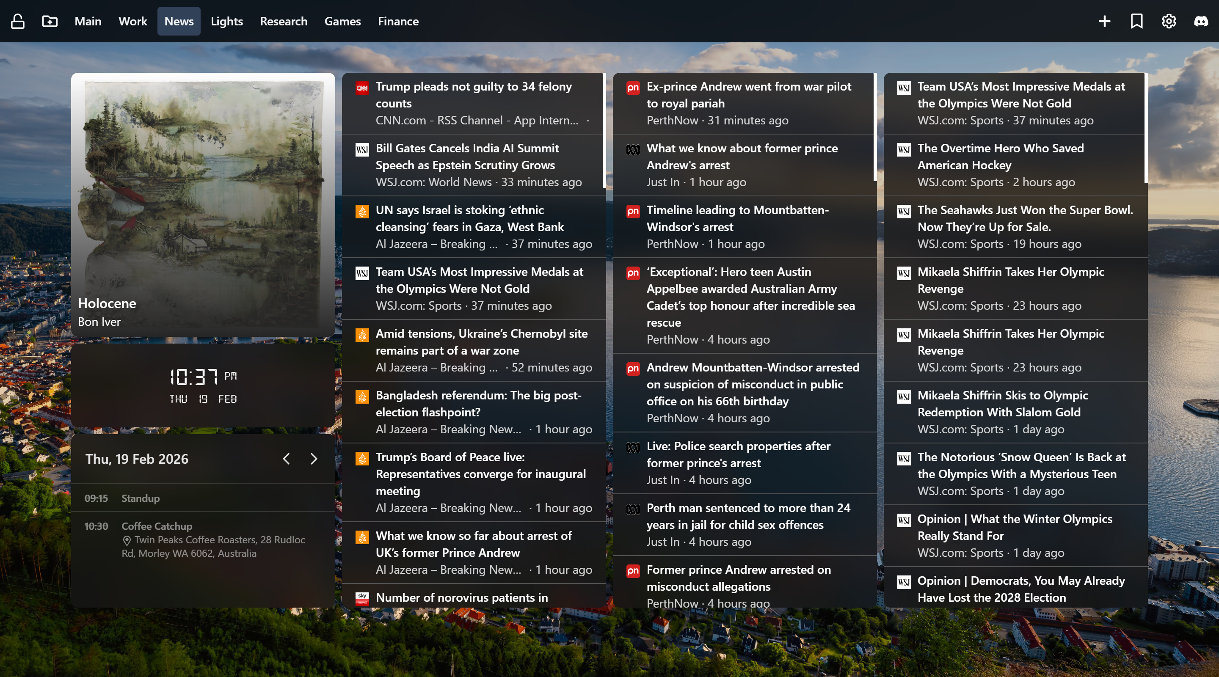Open the Lights tab
The height and width of the screenshot is (677, 1219).
pos(227,21)
